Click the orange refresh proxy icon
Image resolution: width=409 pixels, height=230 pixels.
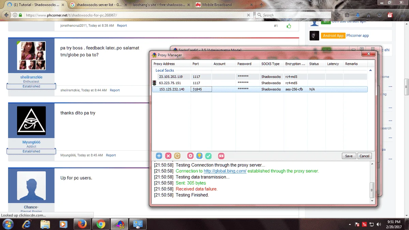pyautogui.click(x=177, y=156)
